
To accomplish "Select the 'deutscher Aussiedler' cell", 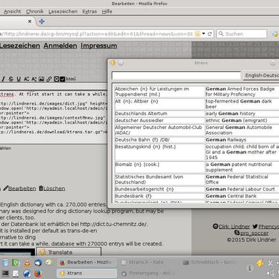I will [x=160, y=121].
